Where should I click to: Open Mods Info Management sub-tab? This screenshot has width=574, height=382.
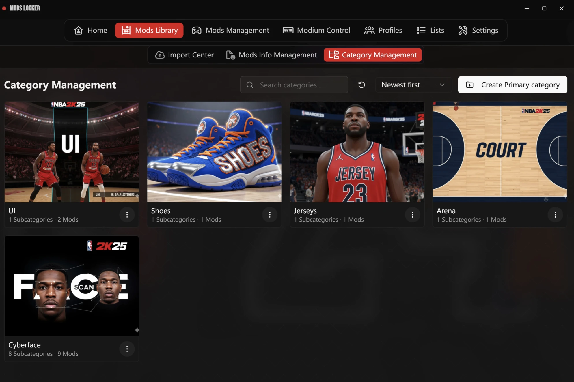(271, 55)
